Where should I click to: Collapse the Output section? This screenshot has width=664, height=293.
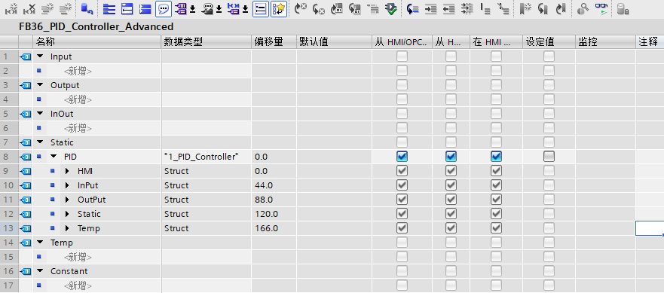40,85
